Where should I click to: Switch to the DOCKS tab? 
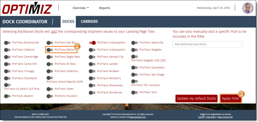[x=68, y=21]
